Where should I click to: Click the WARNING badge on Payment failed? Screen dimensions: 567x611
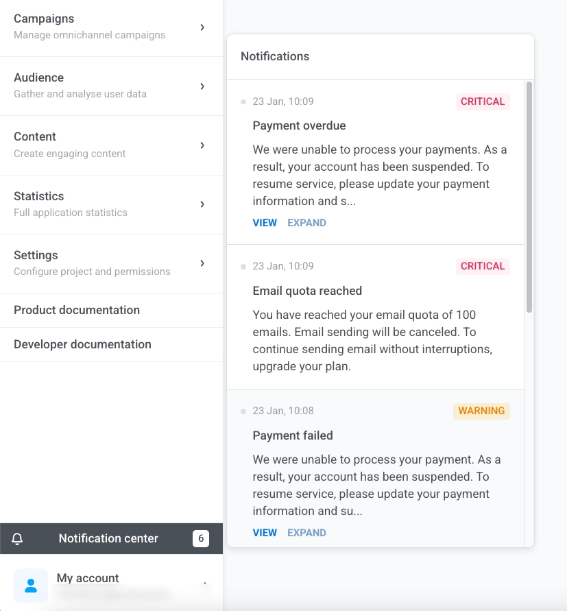pos(481,411)
